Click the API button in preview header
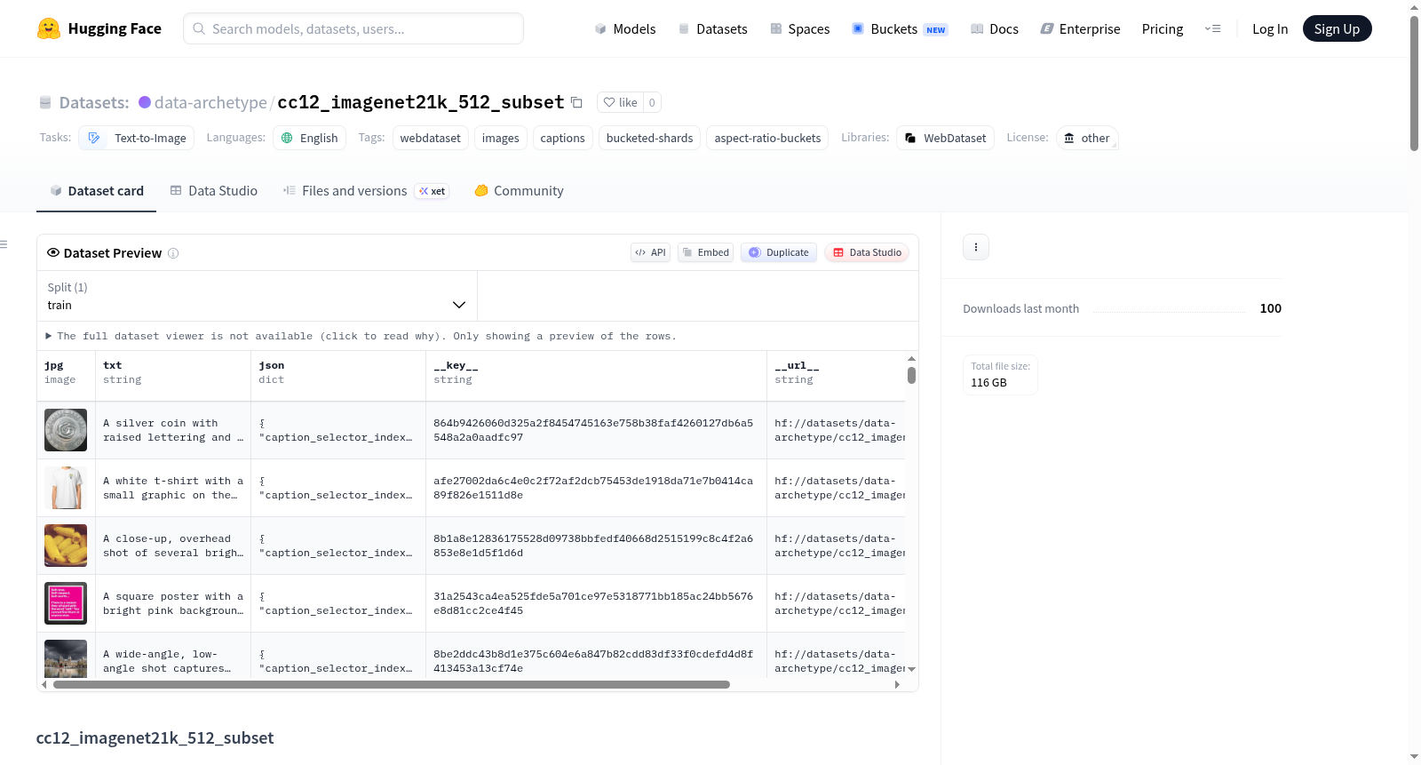Screen dimensions: 1421x765 click(x=650, y=252)
